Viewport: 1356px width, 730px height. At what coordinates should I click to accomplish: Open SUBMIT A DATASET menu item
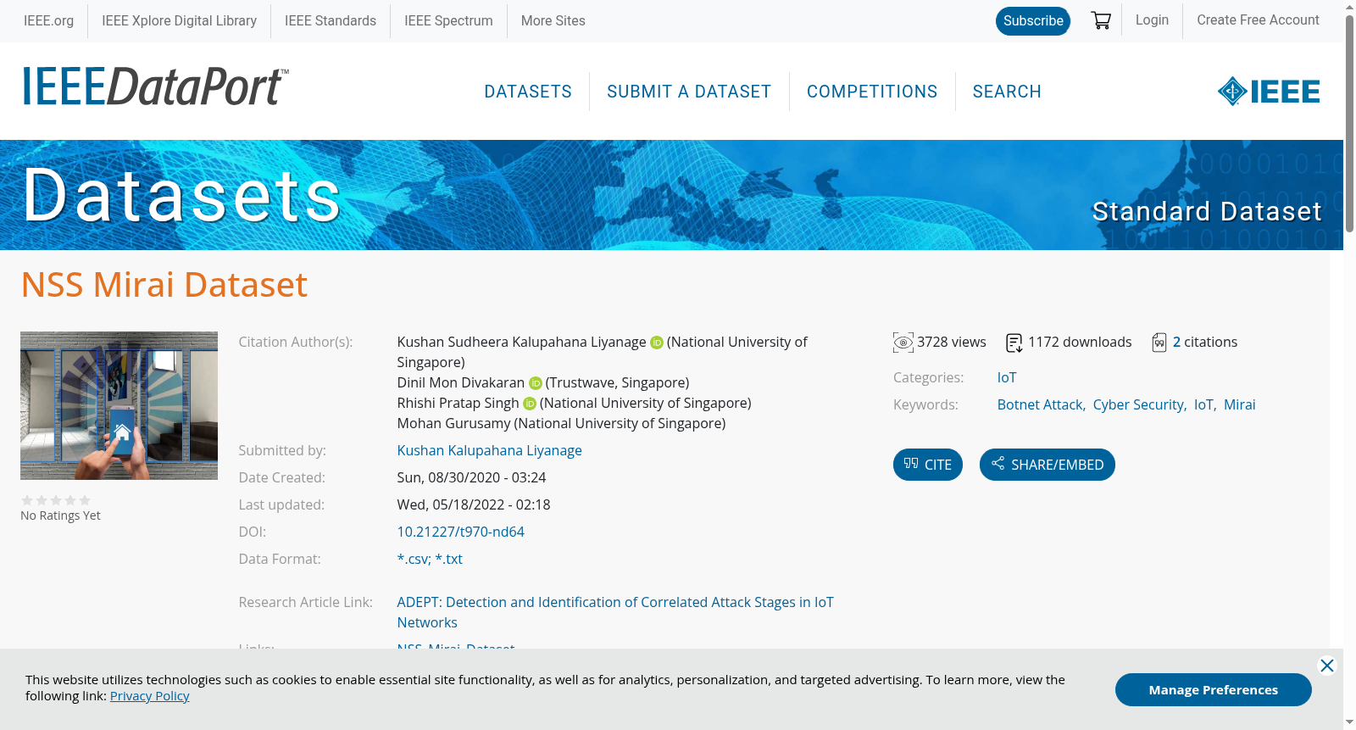point(689,92)
